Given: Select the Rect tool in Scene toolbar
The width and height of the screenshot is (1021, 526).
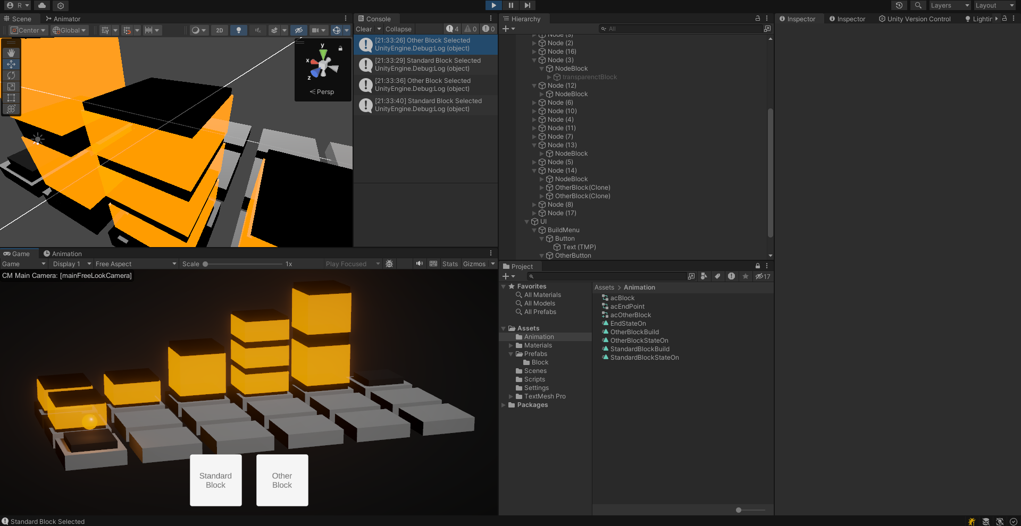Looking at the screenshot, I should [11, 98].
